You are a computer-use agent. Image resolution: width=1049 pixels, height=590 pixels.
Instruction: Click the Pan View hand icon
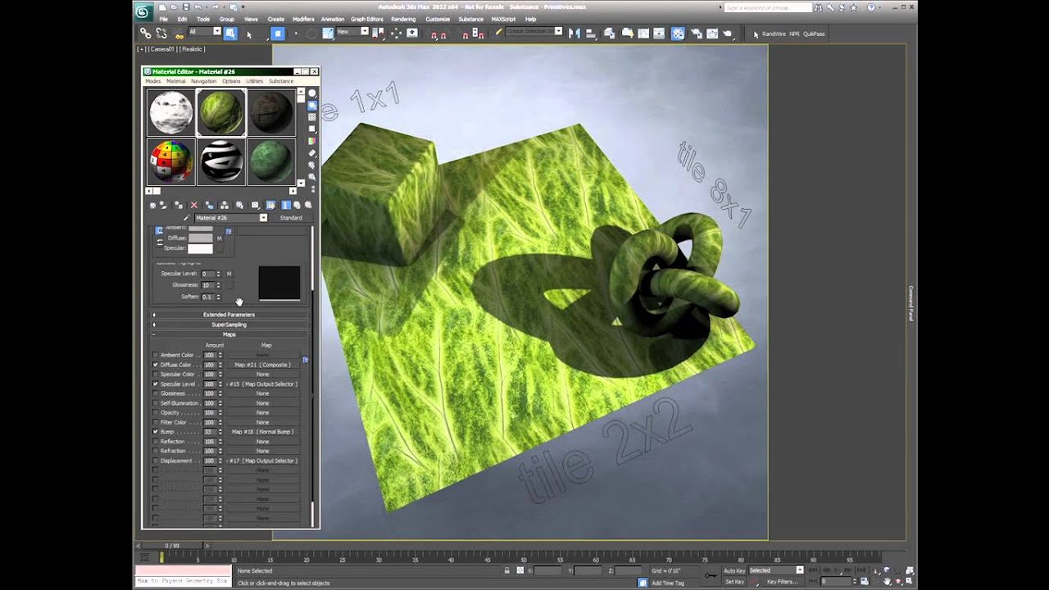[888, 581]
